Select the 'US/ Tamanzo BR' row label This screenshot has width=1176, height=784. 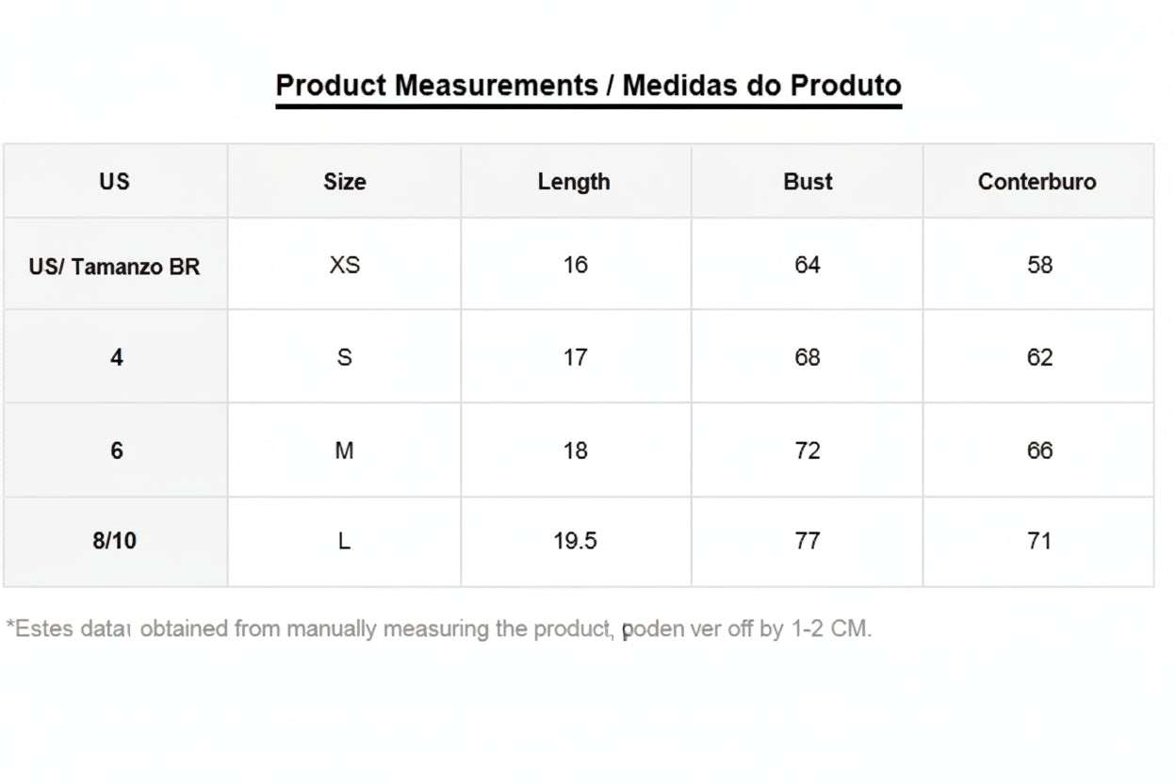[x=114, y=267]
